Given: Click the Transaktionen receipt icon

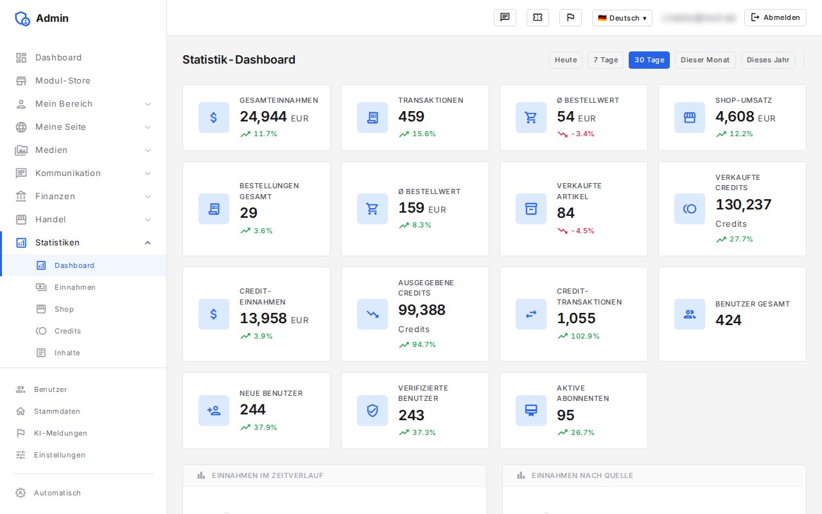Looking at the screenshot, I should (x=372, y=118).
